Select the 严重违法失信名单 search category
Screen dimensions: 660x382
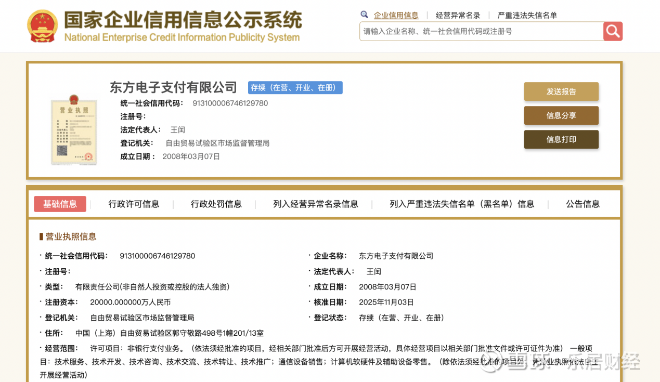coord(527,15)
